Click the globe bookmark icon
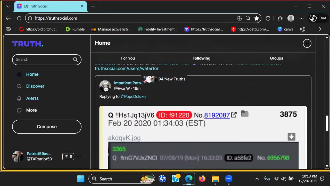 pos(303,29)
